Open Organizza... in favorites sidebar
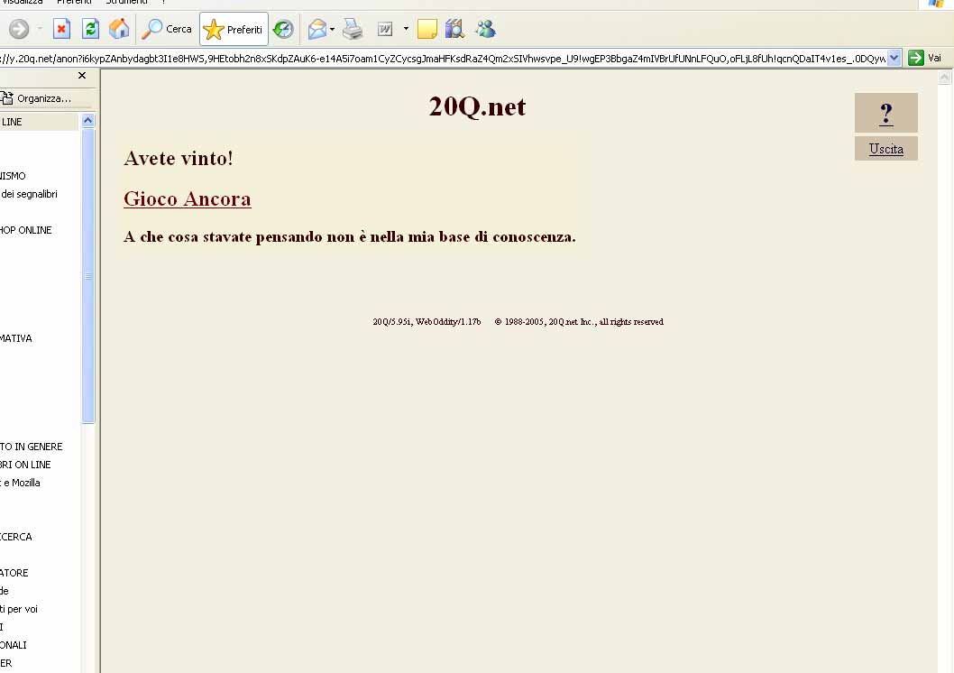This screenshot has height=673, width=954. (36, 98)
